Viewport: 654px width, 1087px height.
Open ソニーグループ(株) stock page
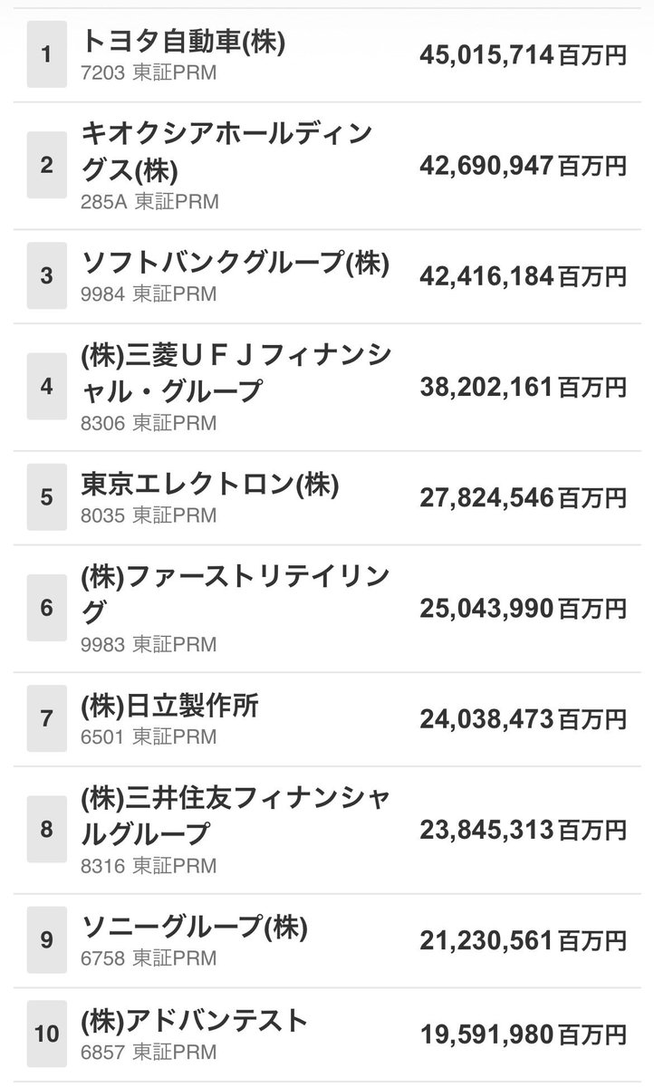(327, 940)
